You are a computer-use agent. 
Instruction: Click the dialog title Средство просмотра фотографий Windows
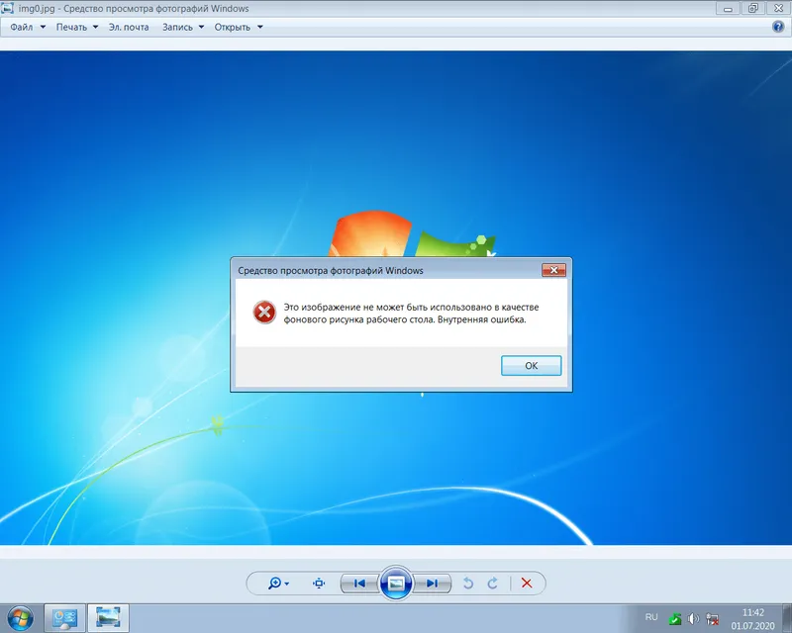coord(331,271)
